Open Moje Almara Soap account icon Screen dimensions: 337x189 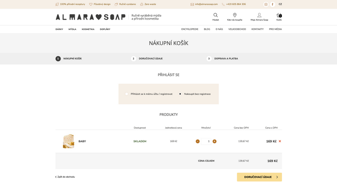coord(259,15)
